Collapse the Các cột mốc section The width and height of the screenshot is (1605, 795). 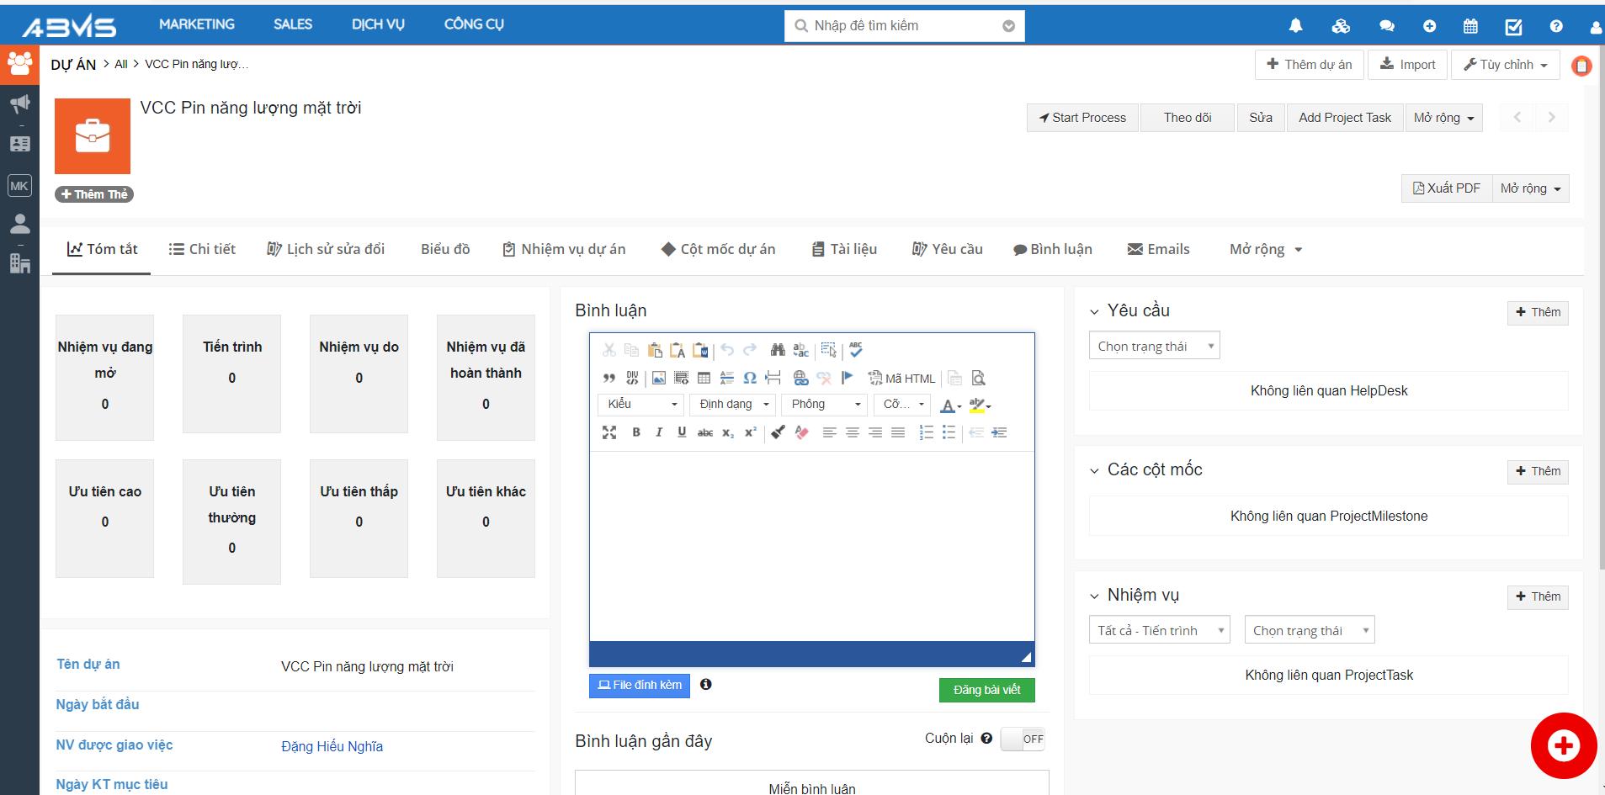click(x=1094, y=471)
